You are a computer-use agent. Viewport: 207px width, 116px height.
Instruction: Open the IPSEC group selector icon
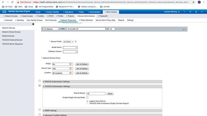point(71,64)
